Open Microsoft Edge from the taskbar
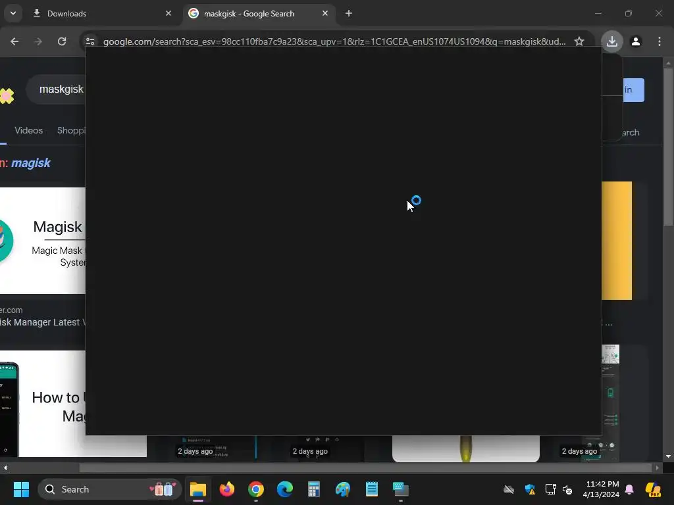 [x=284, y=489]
